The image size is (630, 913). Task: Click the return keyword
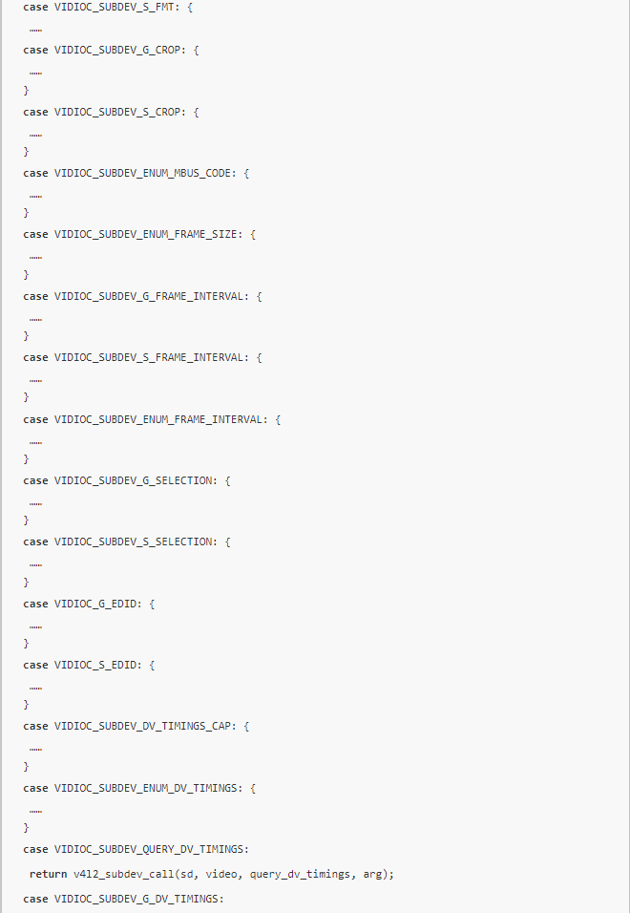tap(48, 874)
